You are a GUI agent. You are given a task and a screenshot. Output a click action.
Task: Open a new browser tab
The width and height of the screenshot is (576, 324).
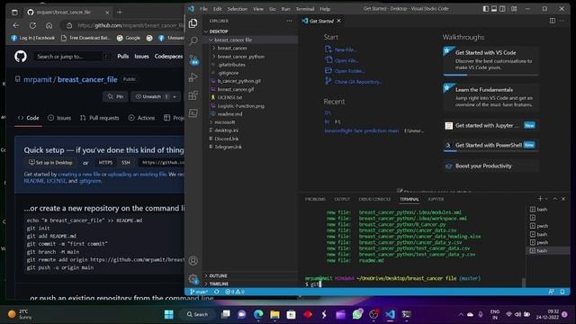tap(120, 12)
